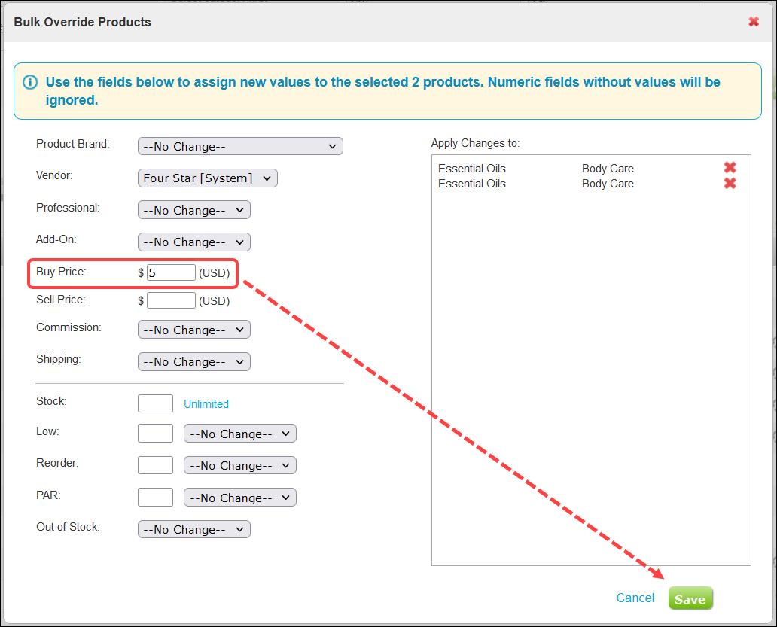Click the Sell Price label
Screen dimensions: 777x627
tap(60, 300)
